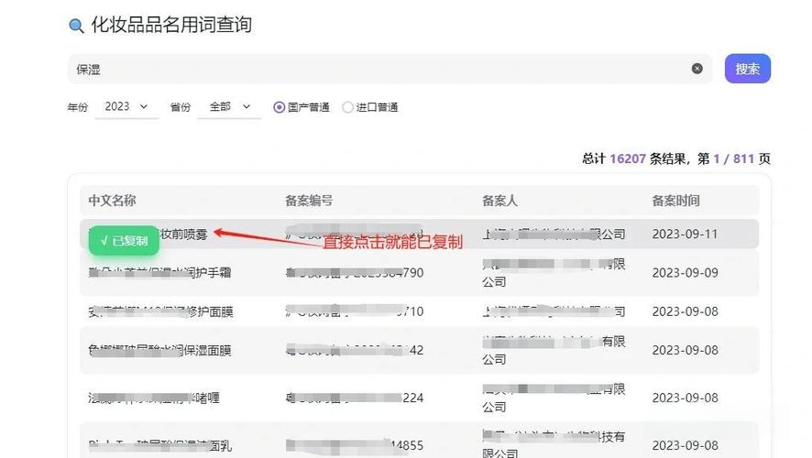Select the 备案人 column header
The image size is (812, 458).
tap(500, 201)
